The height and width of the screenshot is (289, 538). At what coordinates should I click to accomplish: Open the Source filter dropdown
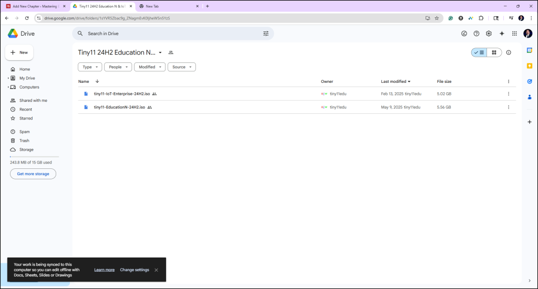(x=182, y=67)
